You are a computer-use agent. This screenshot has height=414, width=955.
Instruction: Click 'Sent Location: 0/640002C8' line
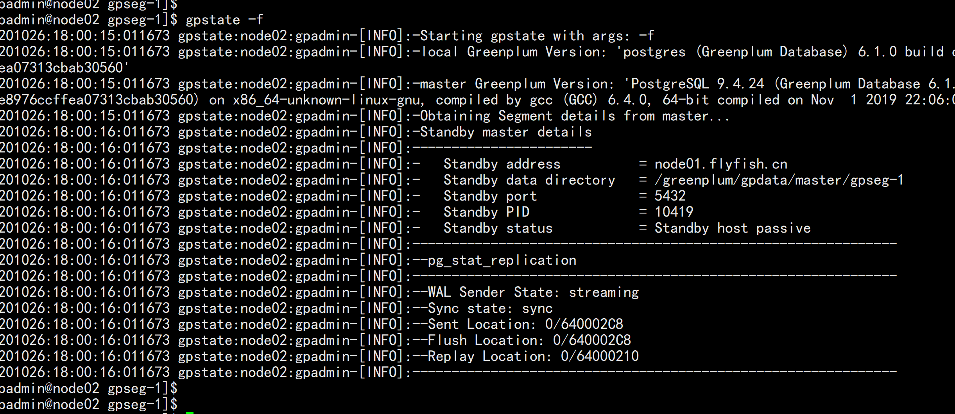pos(525,324)
